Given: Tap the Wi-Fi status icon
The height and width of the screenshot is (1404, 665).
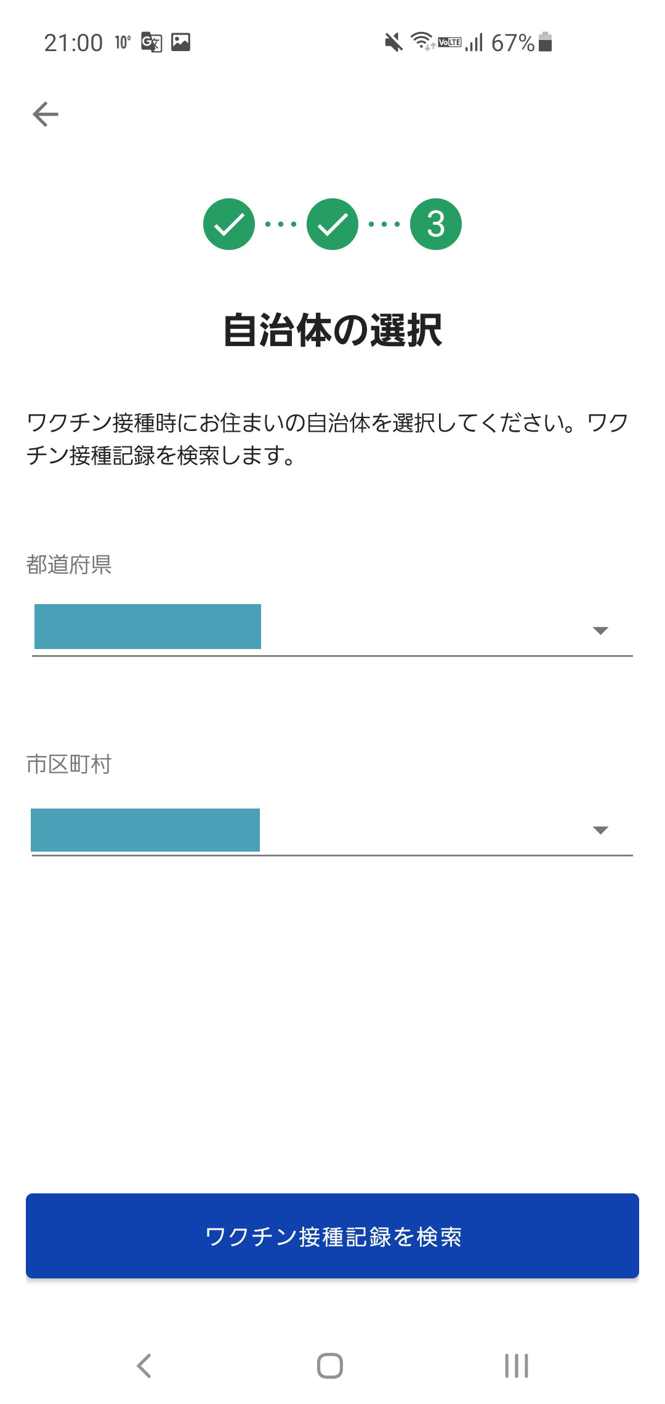Looking at the screenshot, I should click(422, 41).
